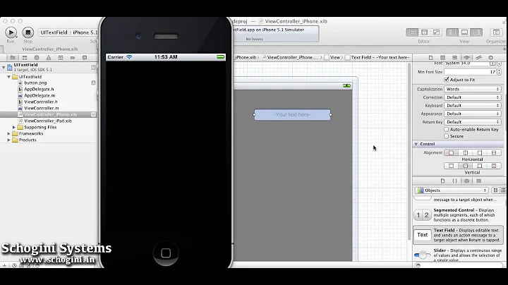Toggle the debug area view icon
This screenshot has width=508, height=285.
464,32
